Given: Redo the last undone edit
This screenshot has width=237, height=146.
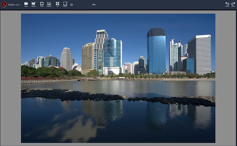Looking at the screenshot, I should (233, 4).
